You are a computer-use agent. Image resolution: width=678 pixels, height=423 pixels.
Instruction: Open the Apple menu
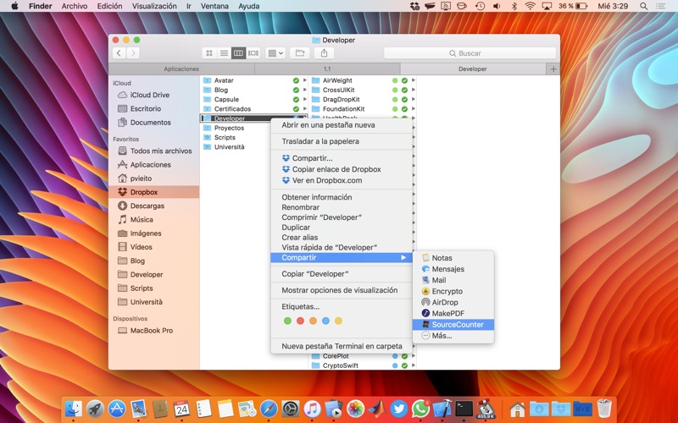click(14, 6)
